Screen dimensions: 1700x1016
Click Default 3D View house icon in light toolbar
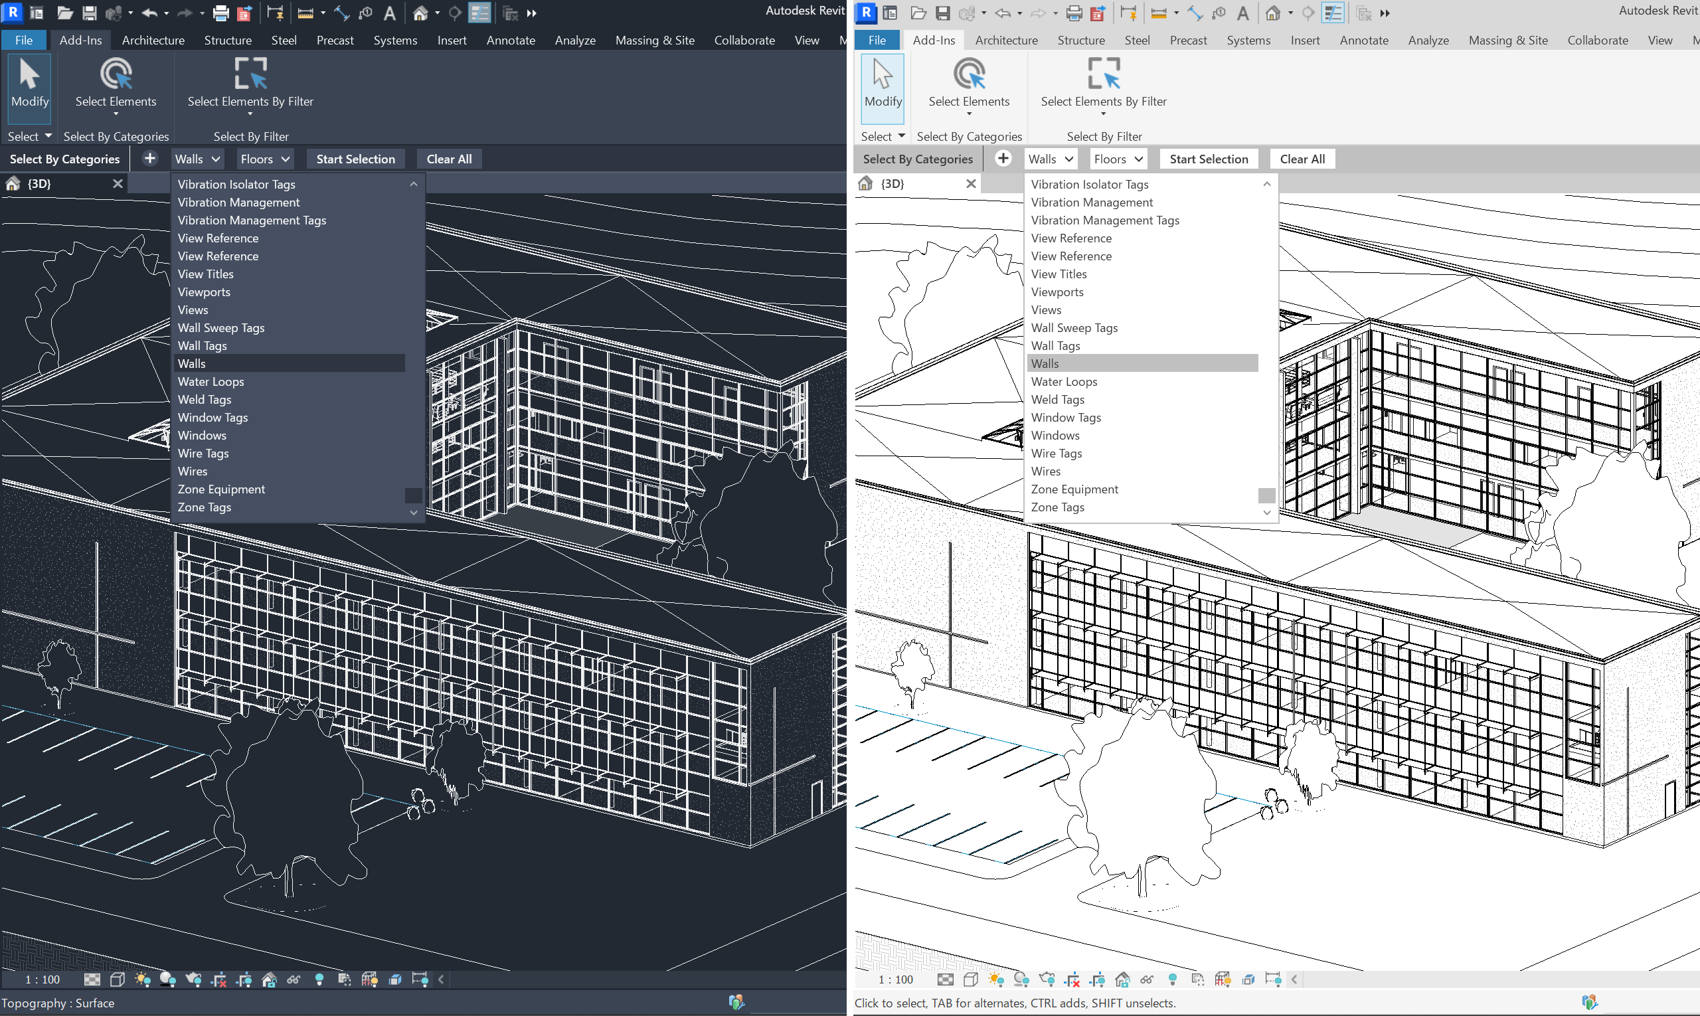pyautogui.click(x=1273, y=13)
